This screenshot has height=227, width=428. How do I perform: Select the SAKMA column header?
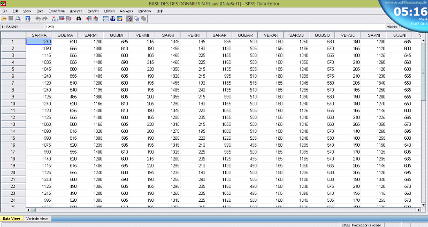pyautogui.click(x=39, y=35)
